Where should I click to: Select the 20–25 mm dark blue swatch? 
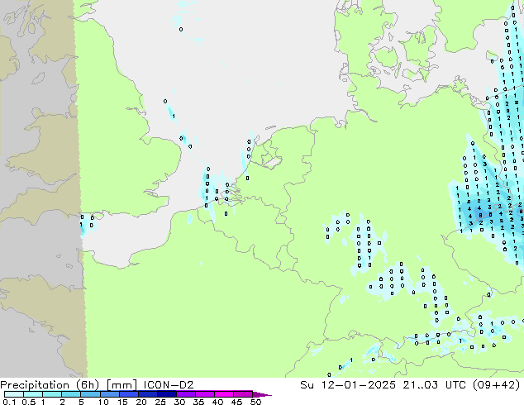[x=151, y=394]
